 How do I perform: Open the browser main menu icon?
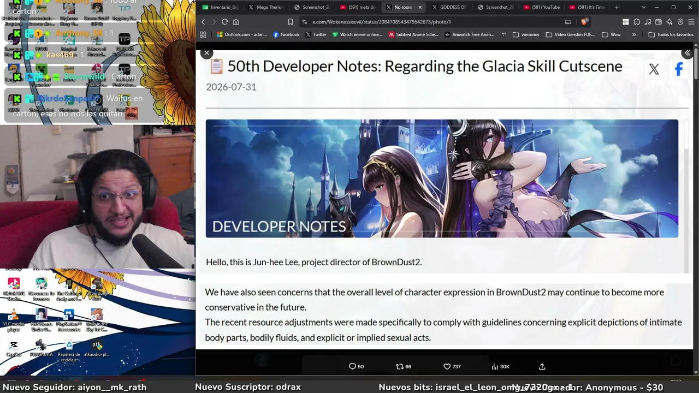tap(691, 22)
